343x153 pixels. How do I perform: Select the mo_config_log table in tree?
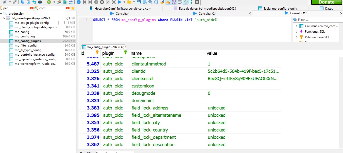(x=25, y=36)
